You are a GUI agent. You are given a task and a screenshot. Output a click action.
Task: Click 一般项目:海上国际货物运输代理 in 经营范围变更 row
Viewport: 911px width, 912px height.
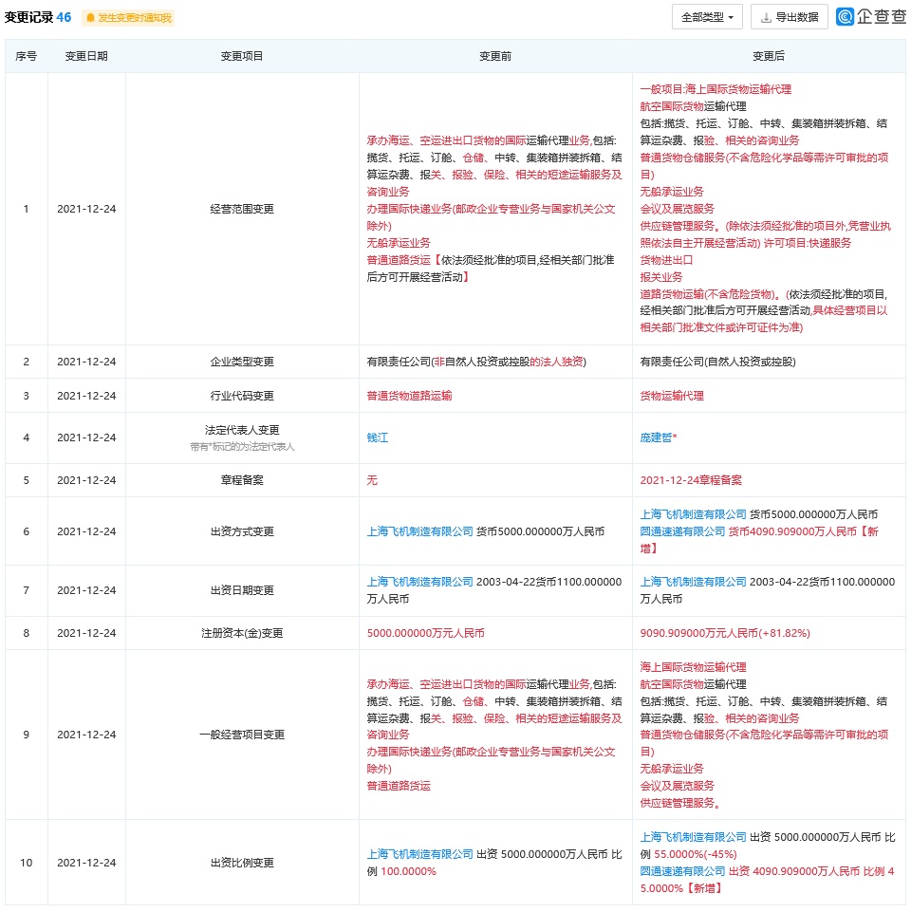pos(716,89)
